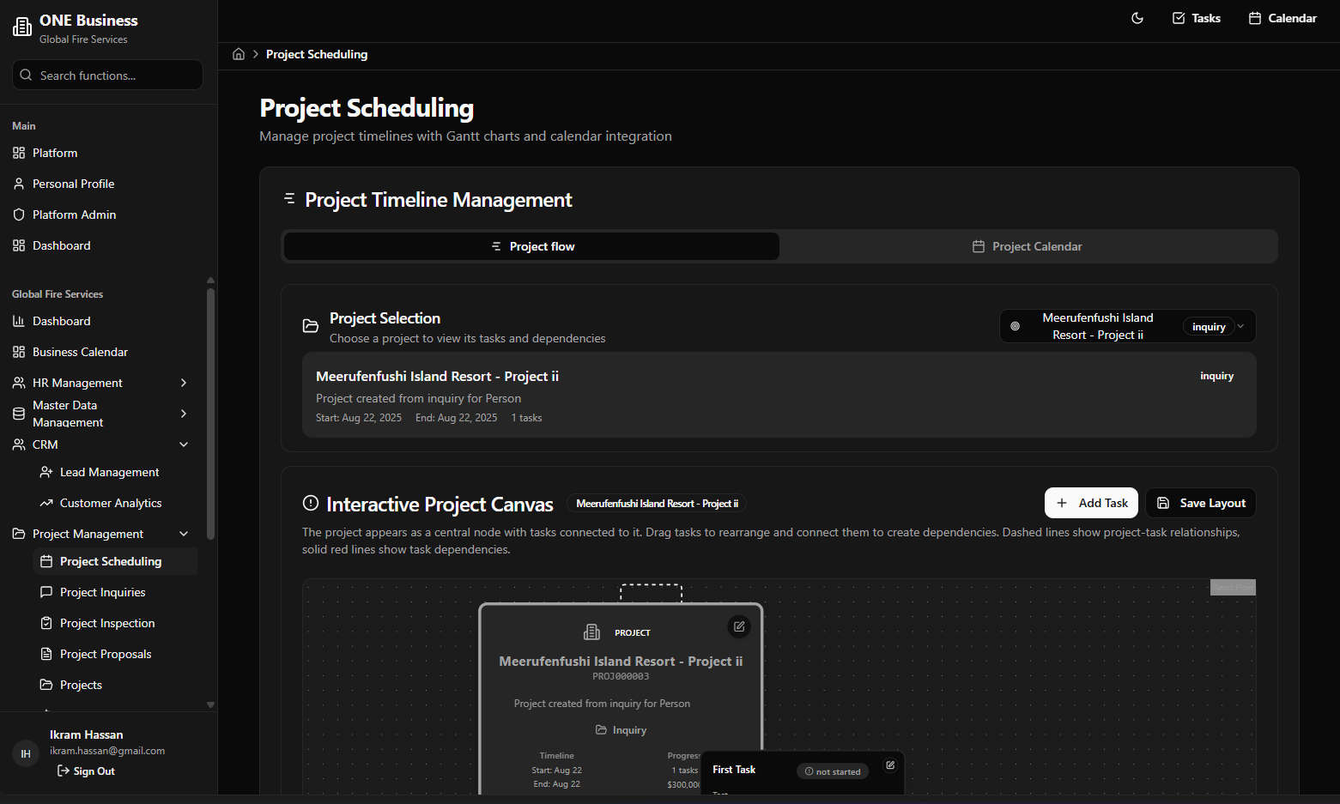Expand HR Management chevron

183,383
